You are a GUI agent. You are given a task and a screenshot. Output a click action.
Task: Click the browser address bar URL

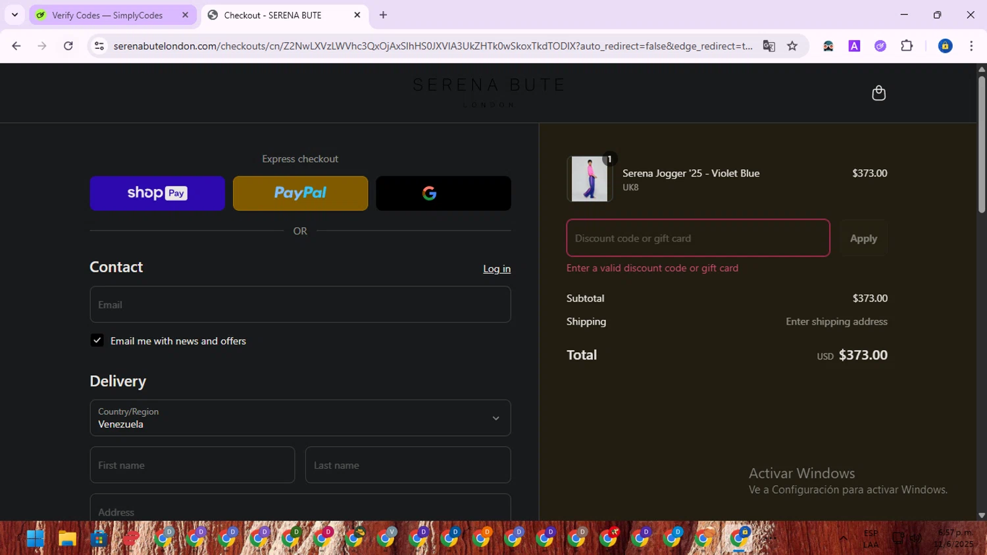point(432,46)
